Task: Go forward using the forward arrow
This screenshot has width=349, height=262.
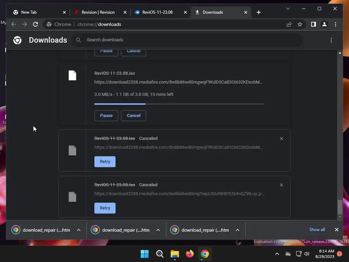Action: tap(25, 24)
